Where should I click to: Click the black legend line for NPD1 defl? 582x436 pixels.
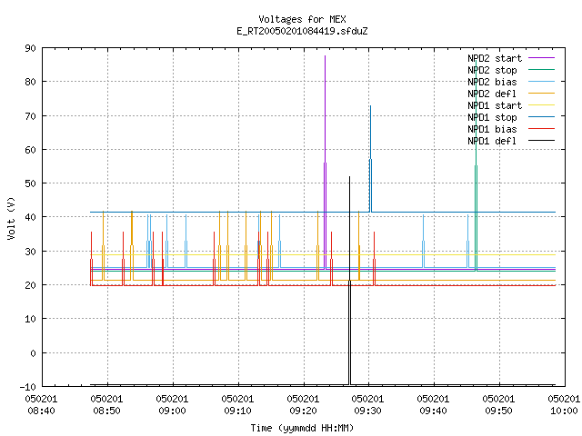pos(542,141)
